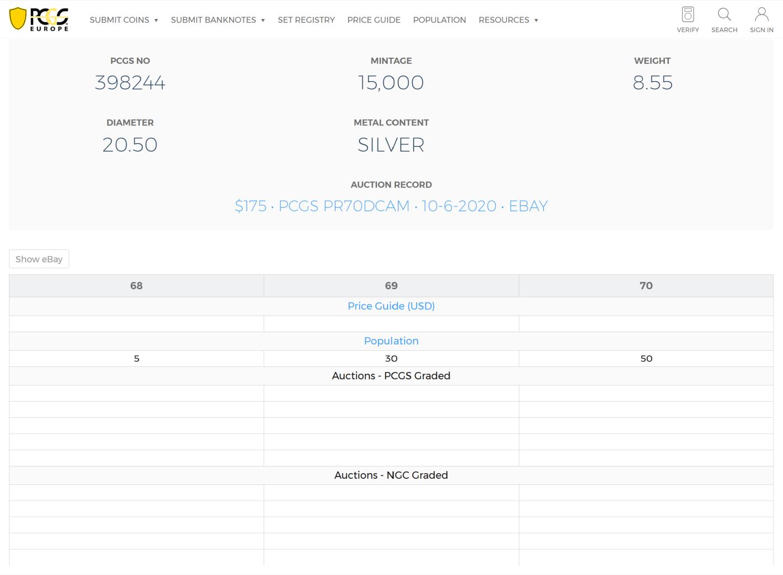The height and width of the screenshot is (575, 783).
Task: Toggle the Show eBay button
Action: pos(39,259)
